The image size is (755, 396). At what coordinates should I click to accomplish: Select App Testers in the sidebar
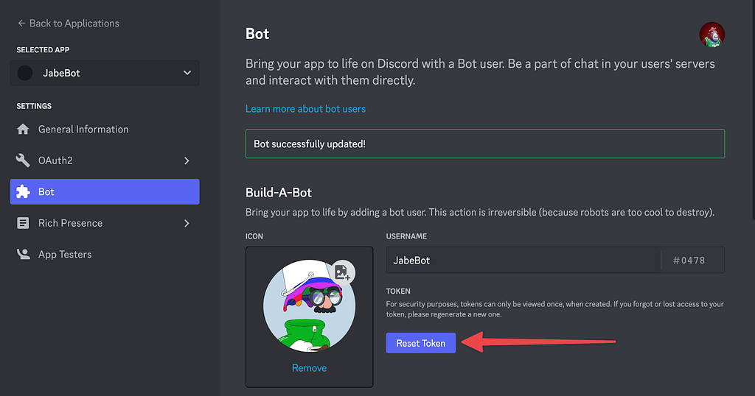[105, 254]
